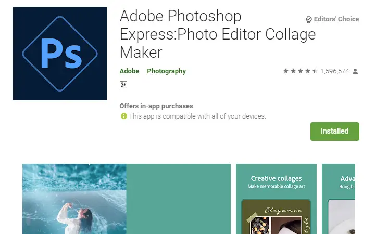The width and height of the screenshot is (375, 234).
Task: Click the app title Adobe Photoshop Express
Action: tap(218, 34)
